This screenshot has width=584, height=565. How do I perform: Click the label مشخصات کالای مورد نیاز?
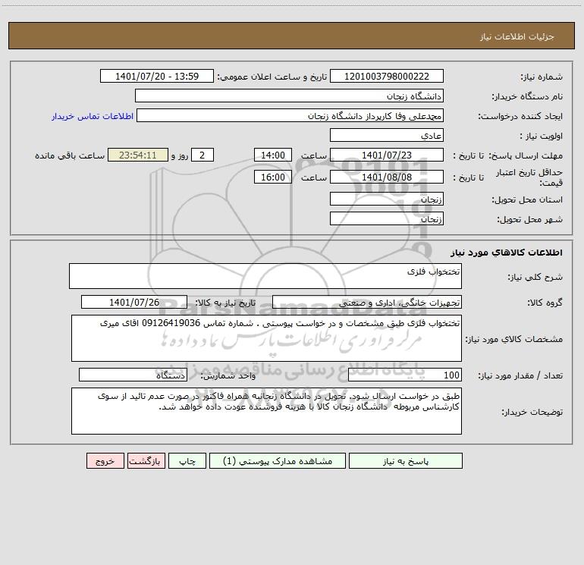coord(514,339)
